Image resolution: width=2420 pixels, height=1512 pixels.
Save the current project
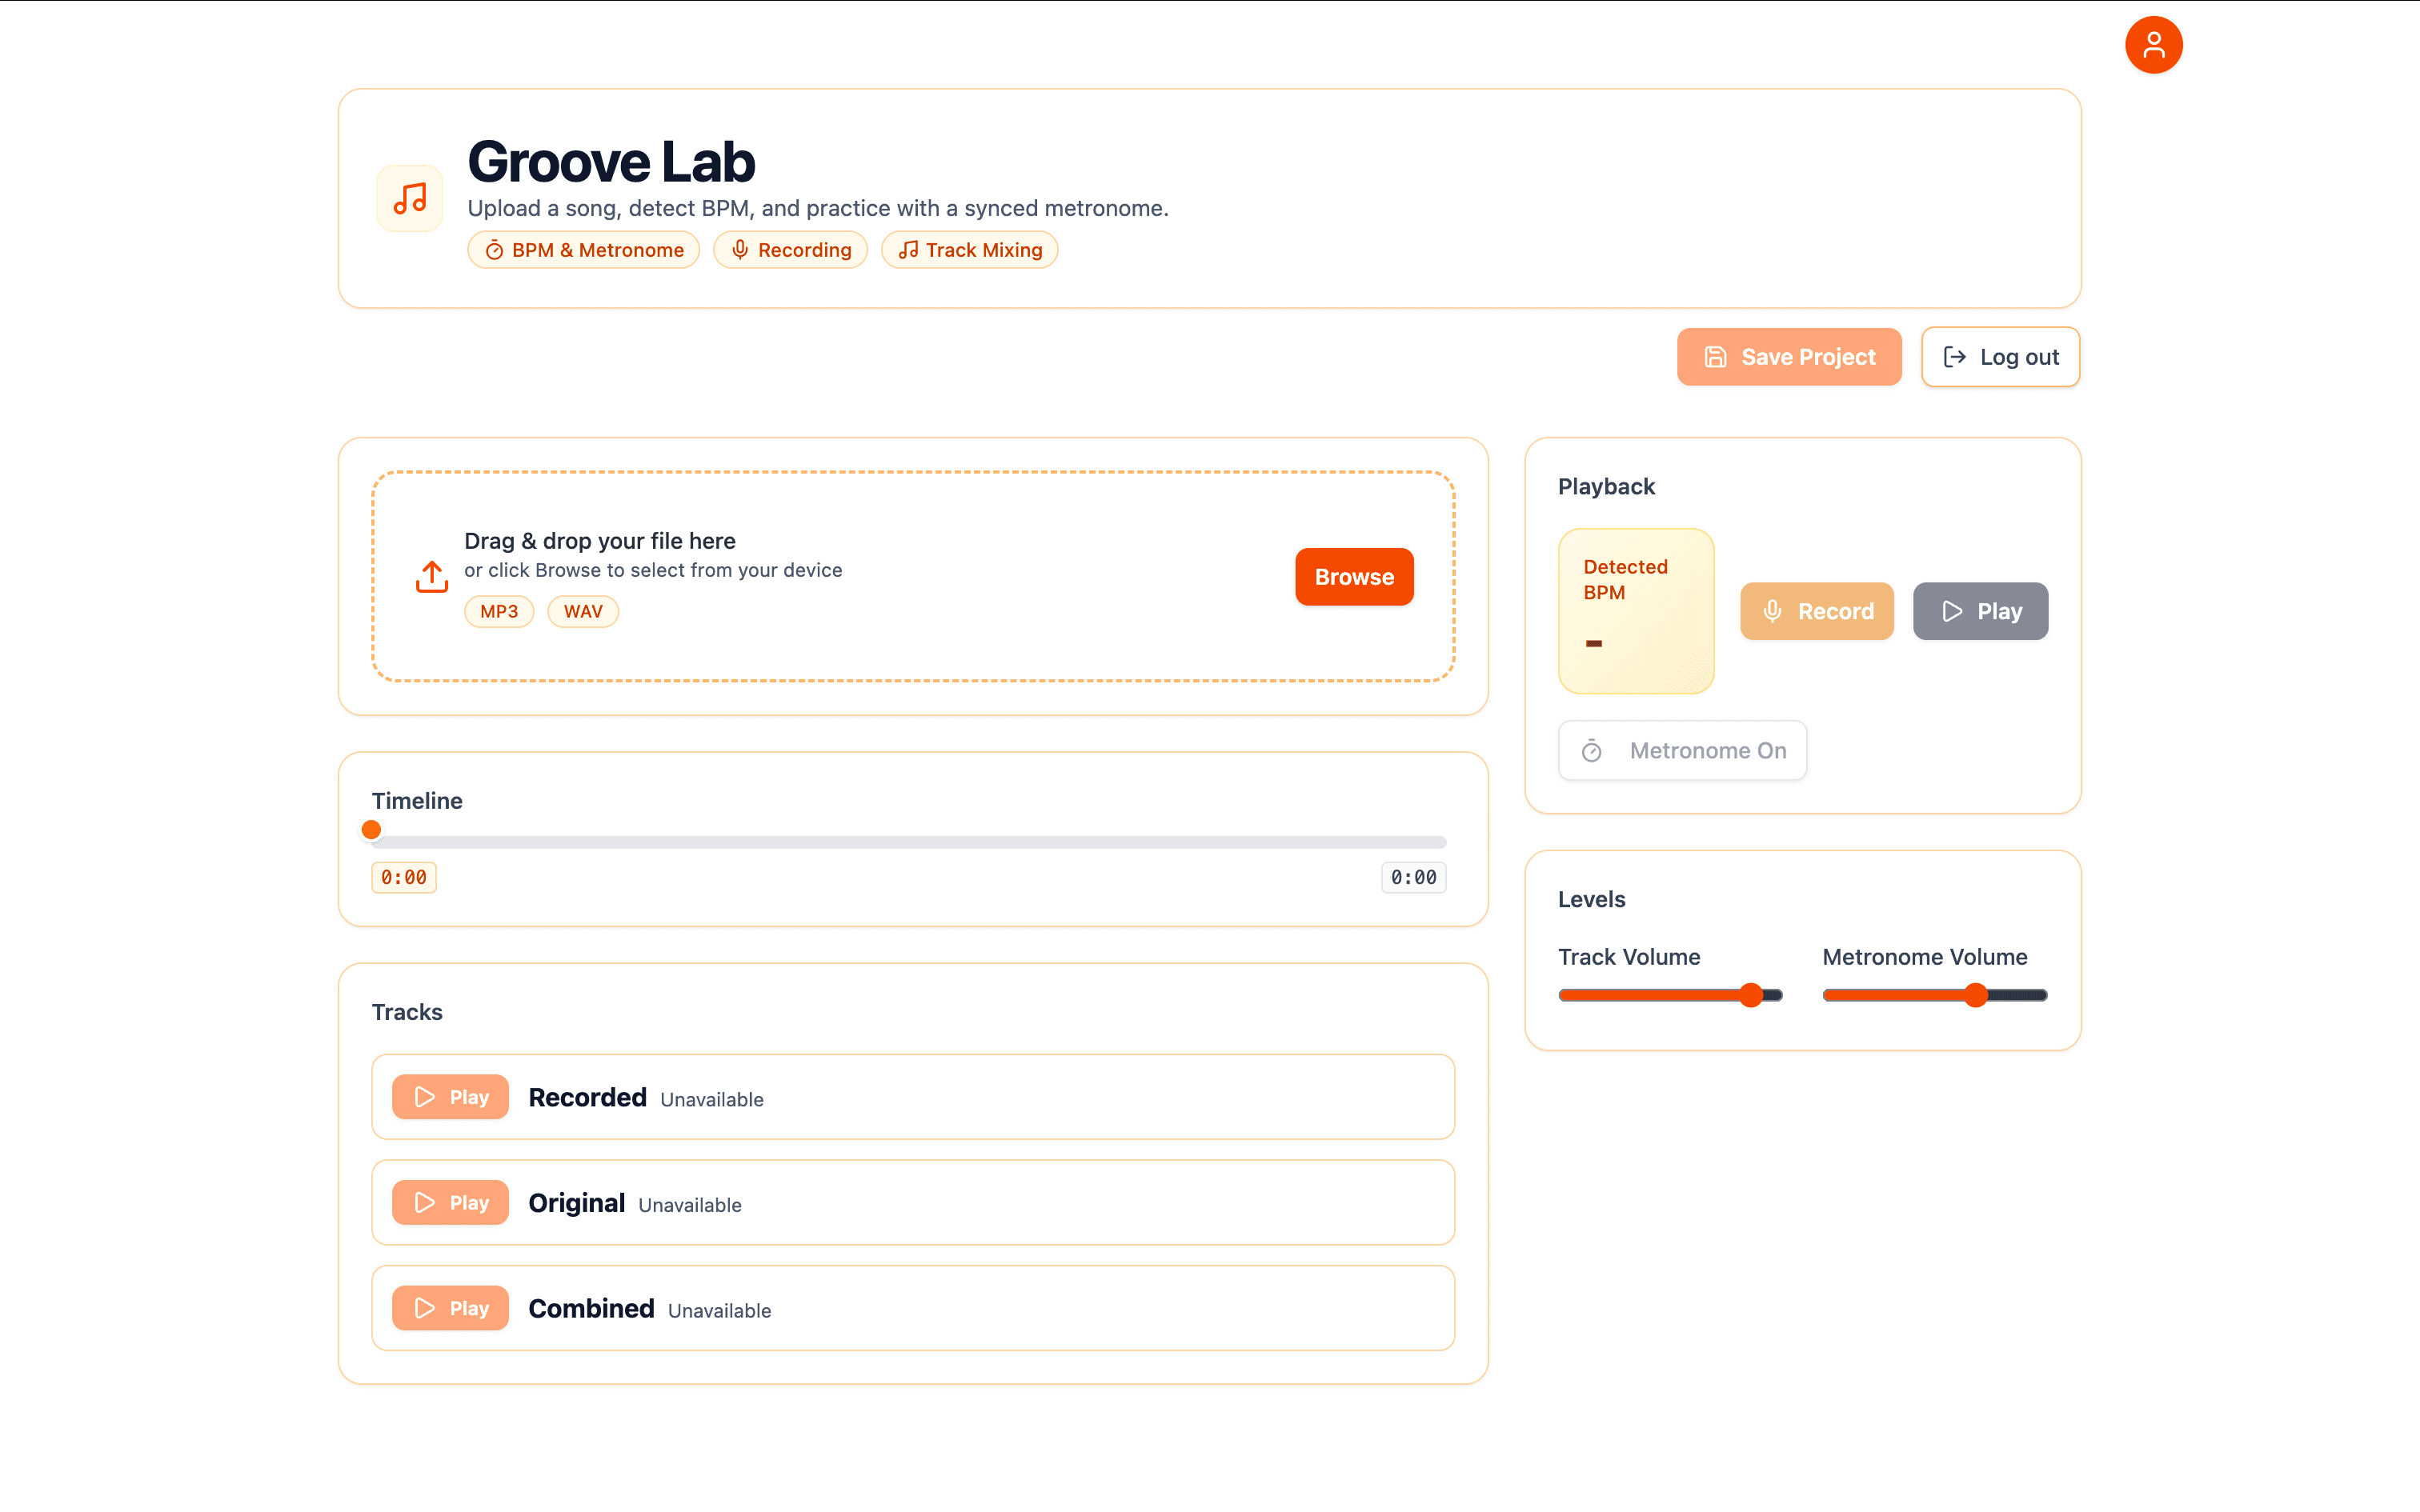(1789, 356)
